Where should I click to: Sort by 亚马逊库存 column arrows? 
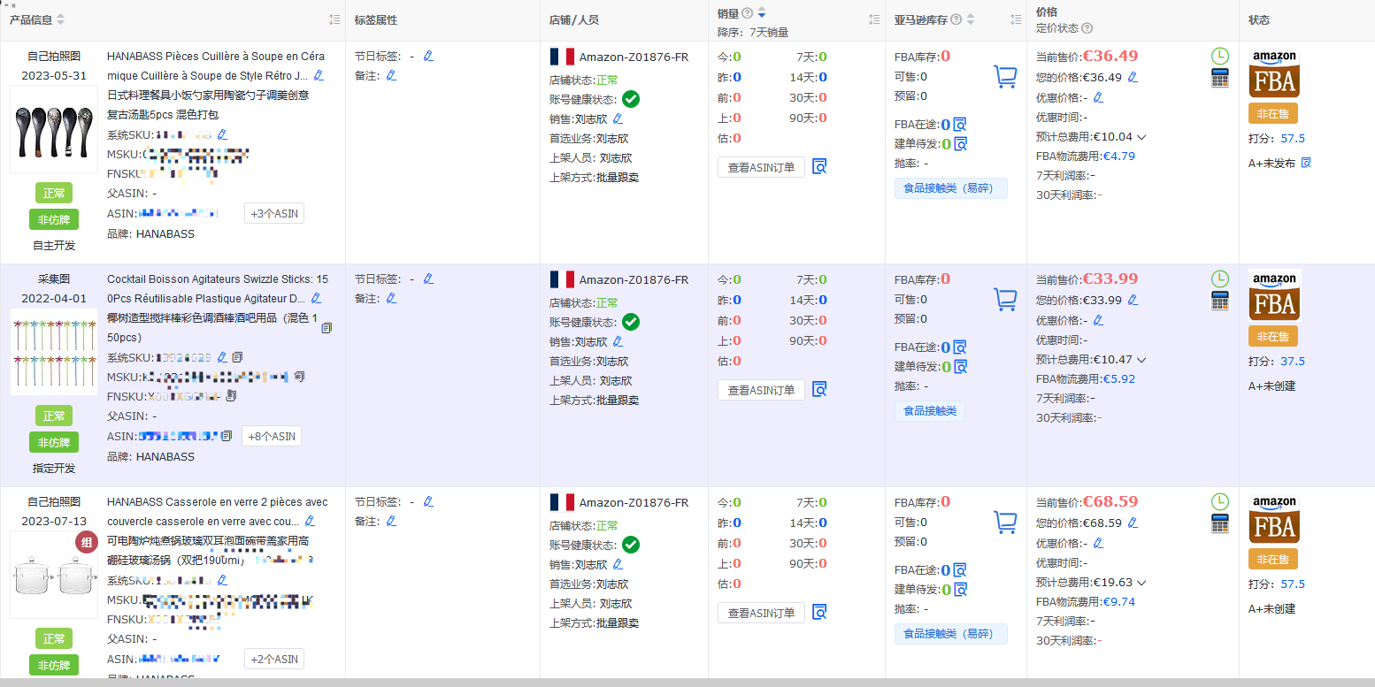point(971,19)
